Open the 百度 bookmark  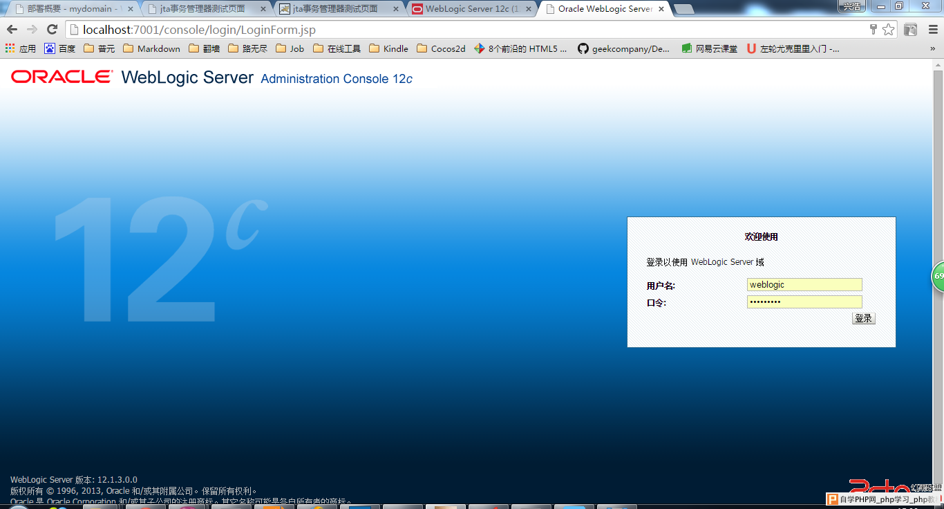tap(60, 48)
